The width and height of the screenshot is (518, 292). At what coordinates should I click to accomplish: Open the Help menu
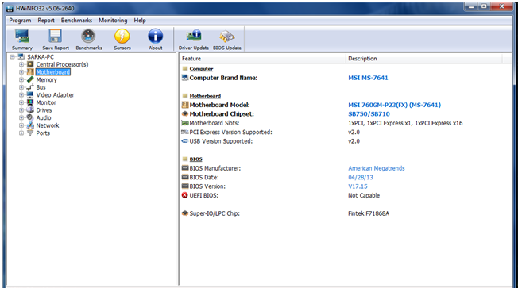140,21
